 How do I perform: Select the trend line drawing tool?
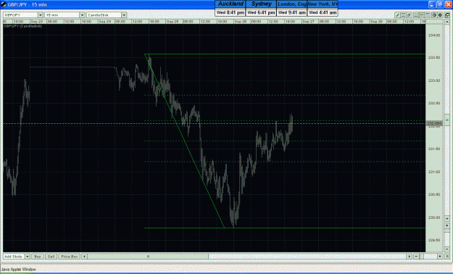click(x=397, y=14)
